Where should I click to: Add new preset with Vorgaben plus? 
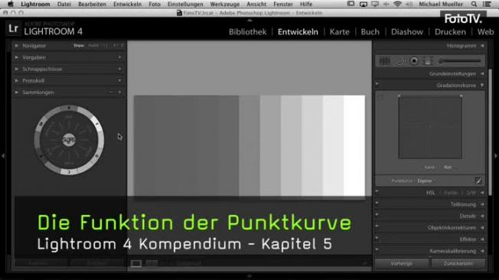click(x=119, y=57)
